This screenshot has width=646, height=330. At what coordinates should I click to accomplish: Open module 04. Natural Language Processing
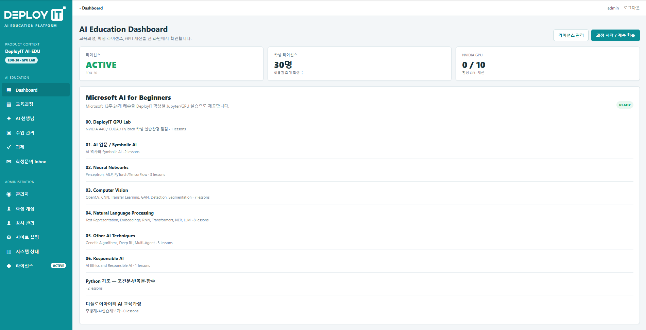359,216
